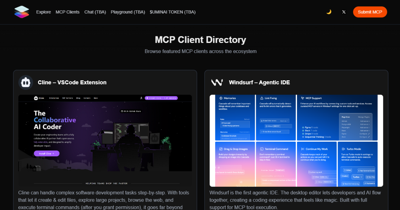This screenshot has height=210, width=400.
Task: Click the Windsurf screenshot thumbnail
Action: (x=296, y=140)
